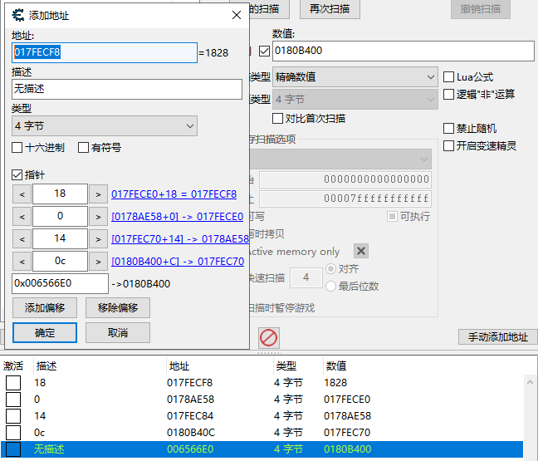Click the 确定 button
The height and width of the screenshot is (461, 538).
click(45, 332)
